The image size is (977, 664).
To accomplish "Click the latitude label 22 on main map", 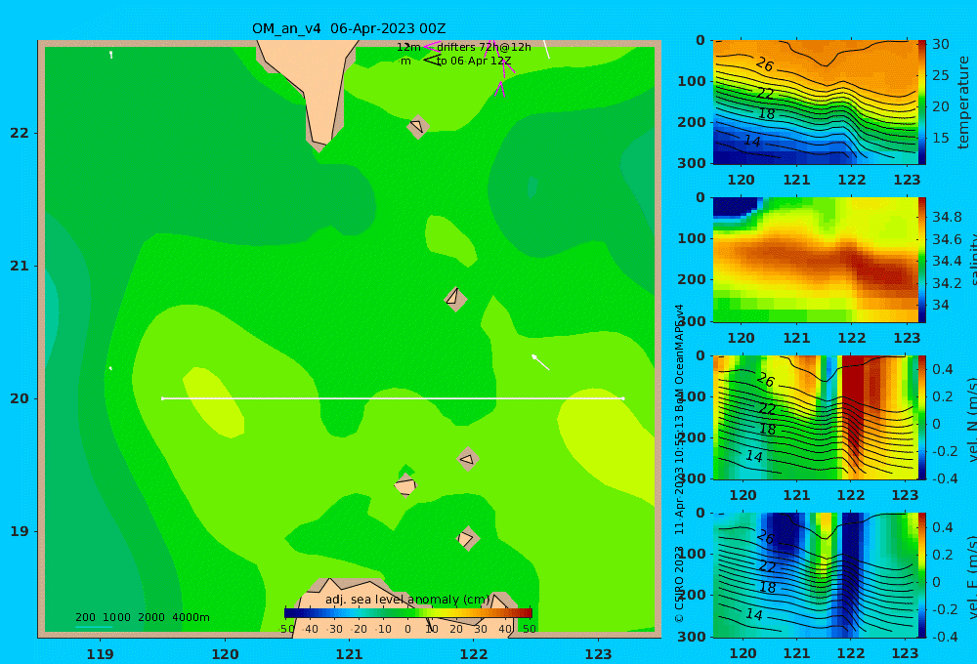I will pos(20,133).
